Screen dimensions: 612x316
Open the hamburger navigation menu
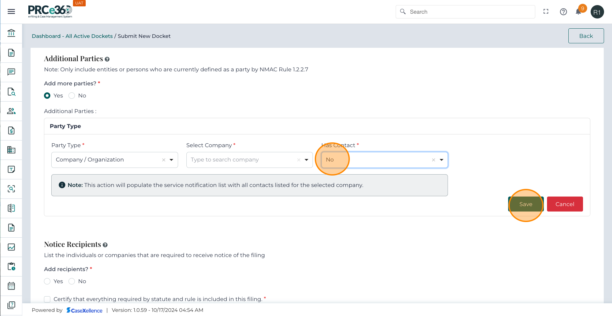(11, 12)
